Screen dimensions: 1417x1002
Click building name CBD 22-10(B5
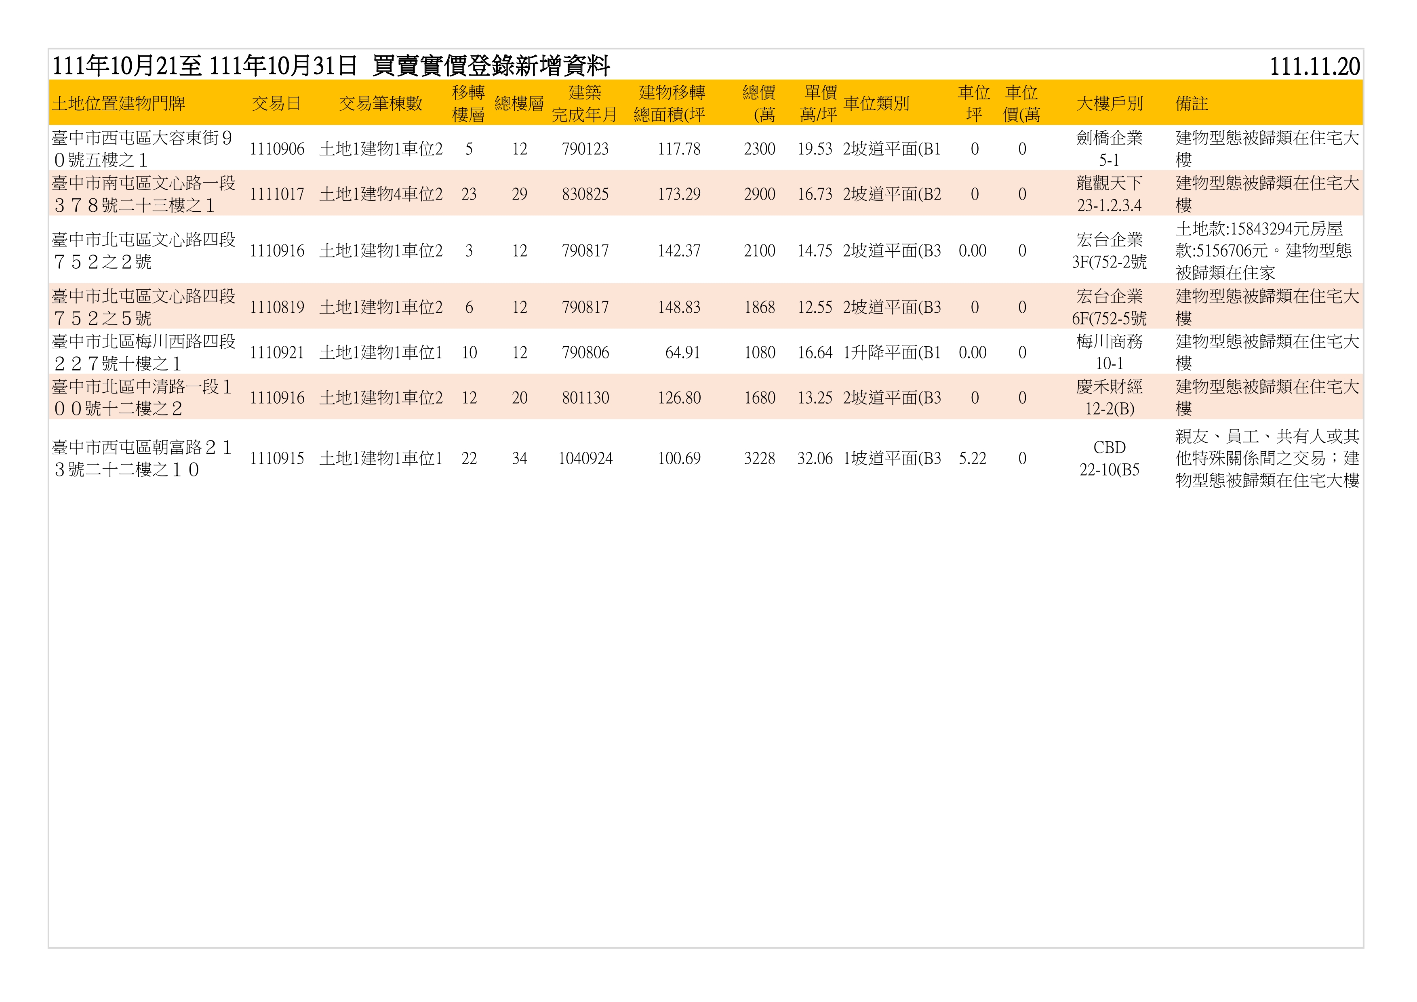point(1110,459)
